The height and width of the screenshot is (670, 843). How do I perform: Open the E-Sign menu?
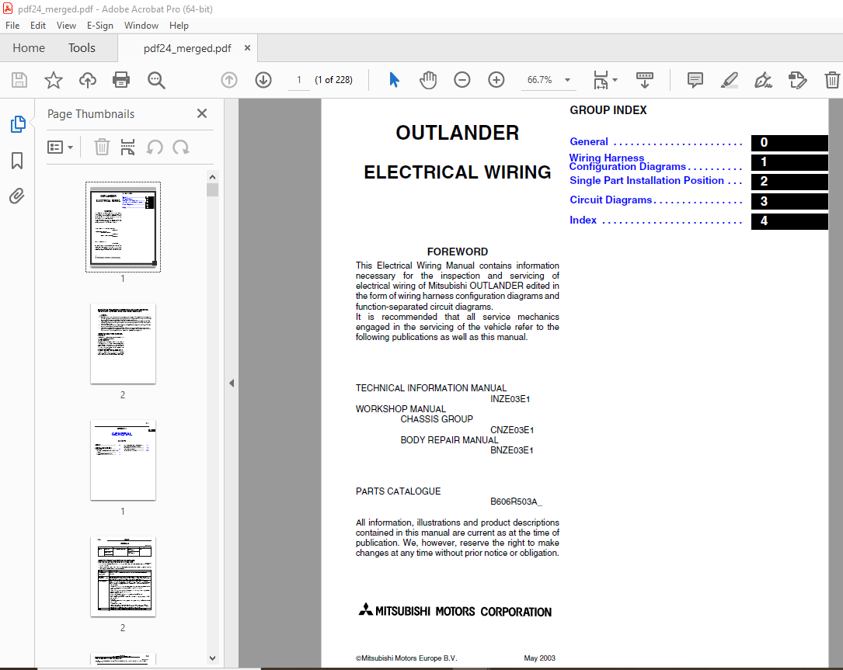click(99, 26)
